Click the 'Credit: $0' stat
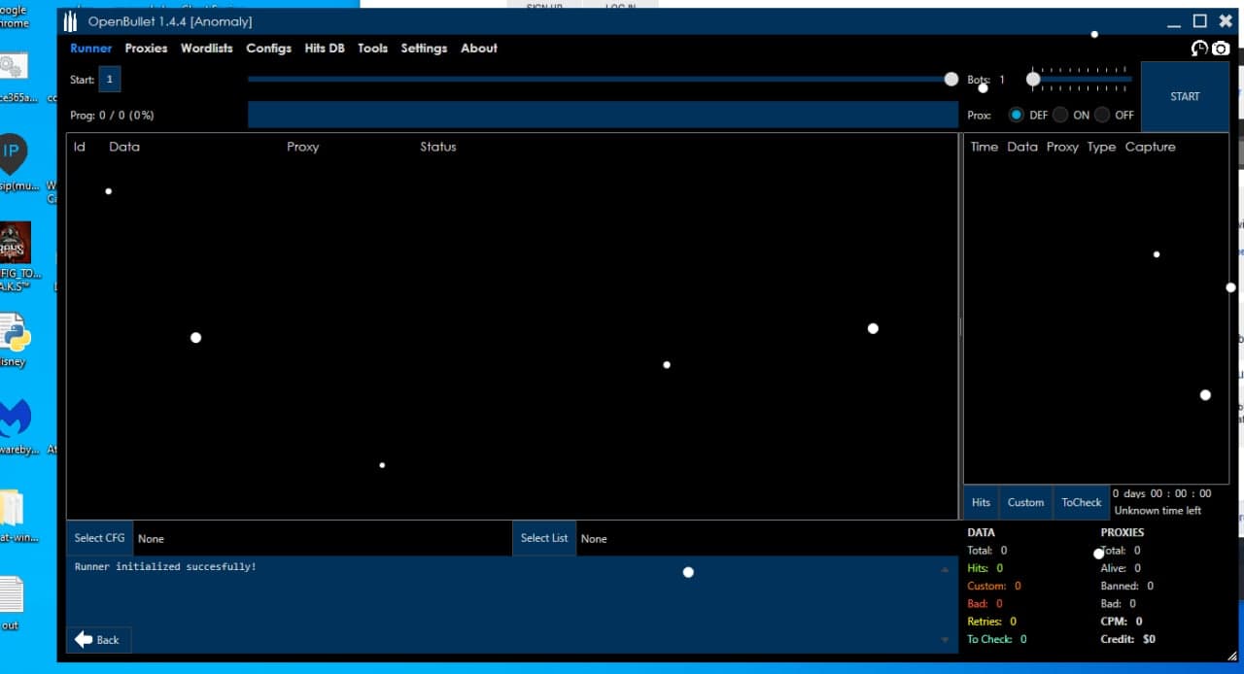The width and height of the screenshot is (1244, 674). click(1127, 639)
